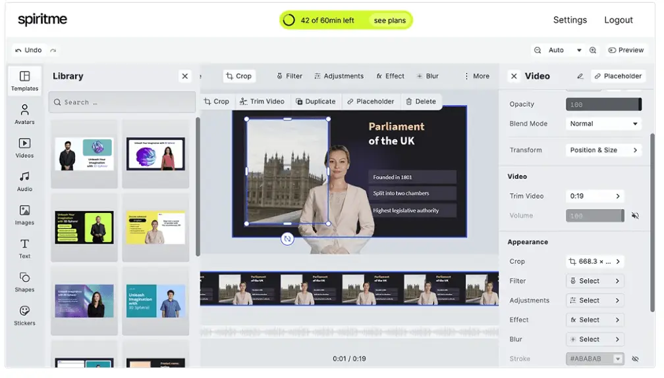Click the Library search field
This screenshot has height=378, width=664.
[122, 103]
